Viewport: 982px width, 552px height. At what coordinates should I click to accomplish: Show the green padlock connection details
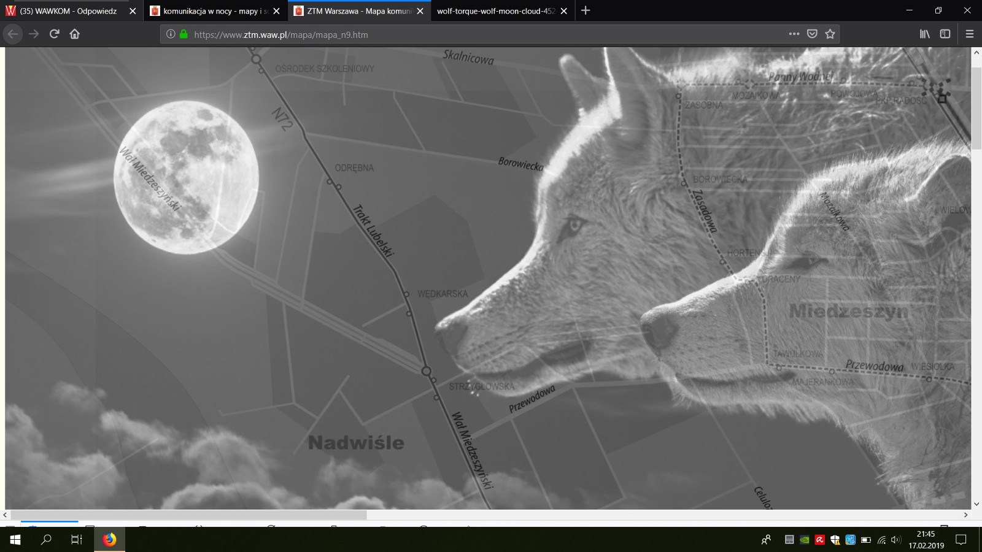click(184, 34)
